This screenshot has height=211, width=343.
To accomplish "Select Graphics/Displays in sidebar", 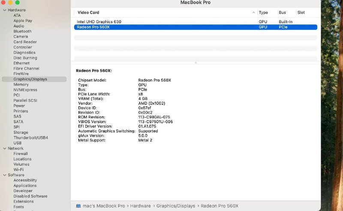I will 34,79.
